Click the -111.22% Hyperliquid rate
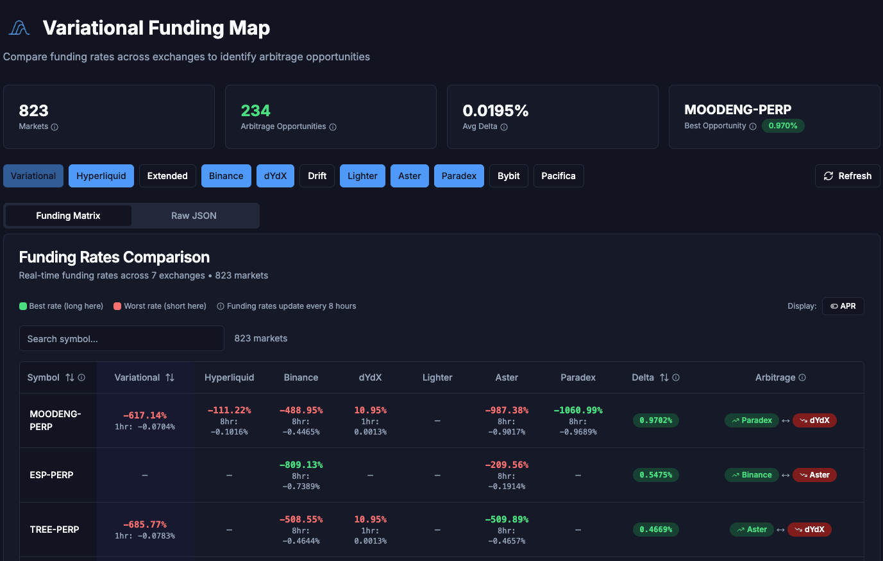This screenshot has width=883, height=561. point(230,410)
